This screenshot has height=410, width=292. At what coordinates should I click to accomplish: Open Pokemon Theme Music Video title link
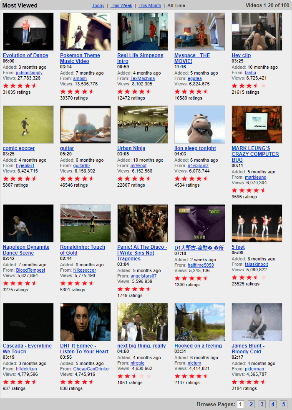(x=80, y=58)
